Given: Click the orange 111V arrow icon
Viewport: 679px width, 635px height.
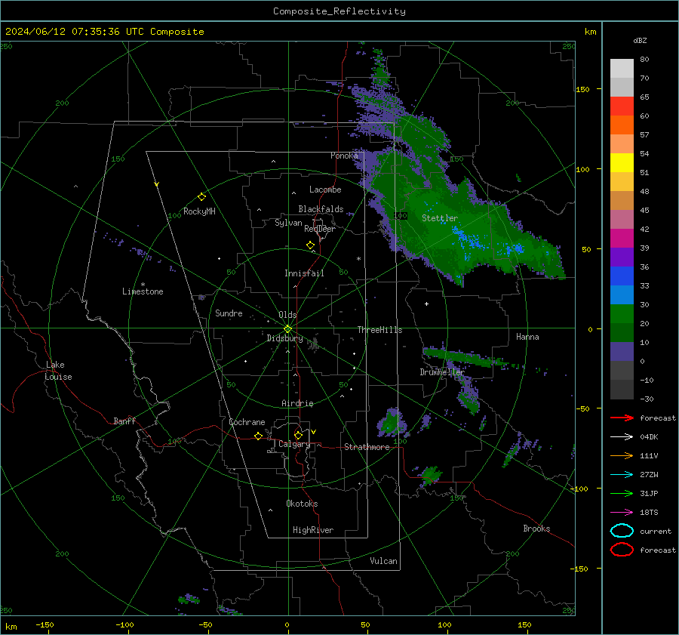Looking at the screenshot, I should [x=622, y=455].
